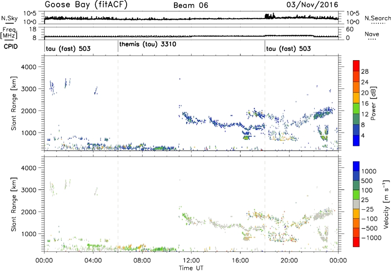Click the '4000' tick of the power panel

click(x=28, y=67)
